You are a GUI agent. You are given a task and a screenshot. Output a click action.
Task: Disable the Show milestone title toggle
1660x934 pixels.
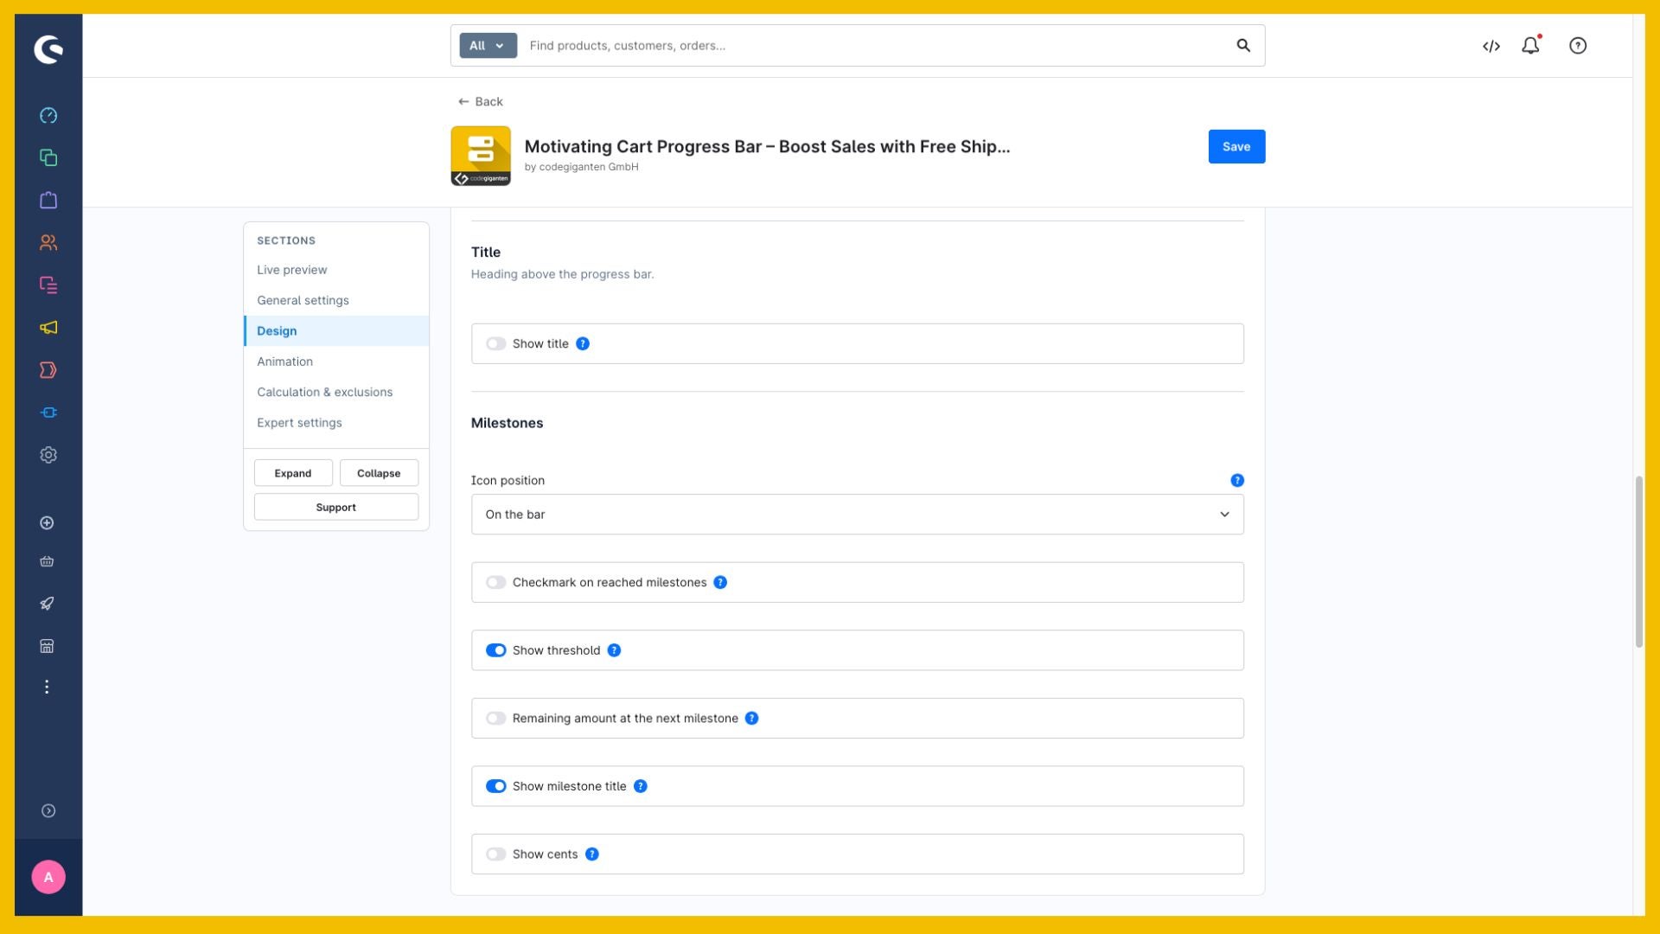[x=495, y=786]
